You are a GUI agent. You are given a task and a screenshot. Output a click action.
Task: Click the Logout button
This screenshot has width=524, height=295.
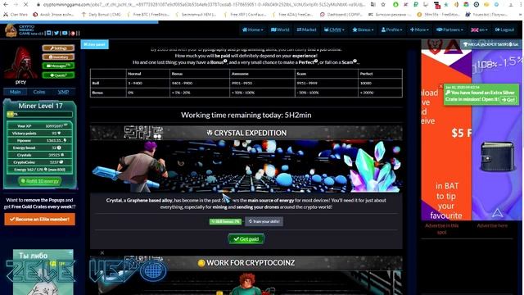coord(504,29)
